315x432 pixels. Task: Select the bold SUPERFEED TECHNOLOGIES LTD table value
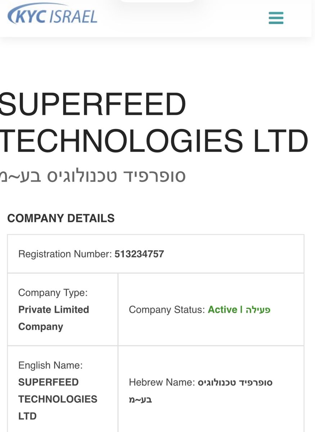click(x=58, y=399)
